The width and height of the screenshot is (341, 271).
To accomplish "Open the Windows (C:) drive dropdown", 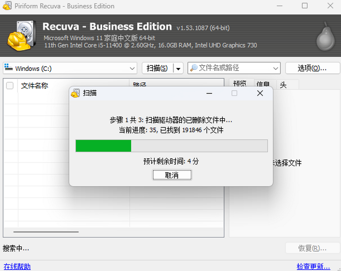I will click(70, 68).
